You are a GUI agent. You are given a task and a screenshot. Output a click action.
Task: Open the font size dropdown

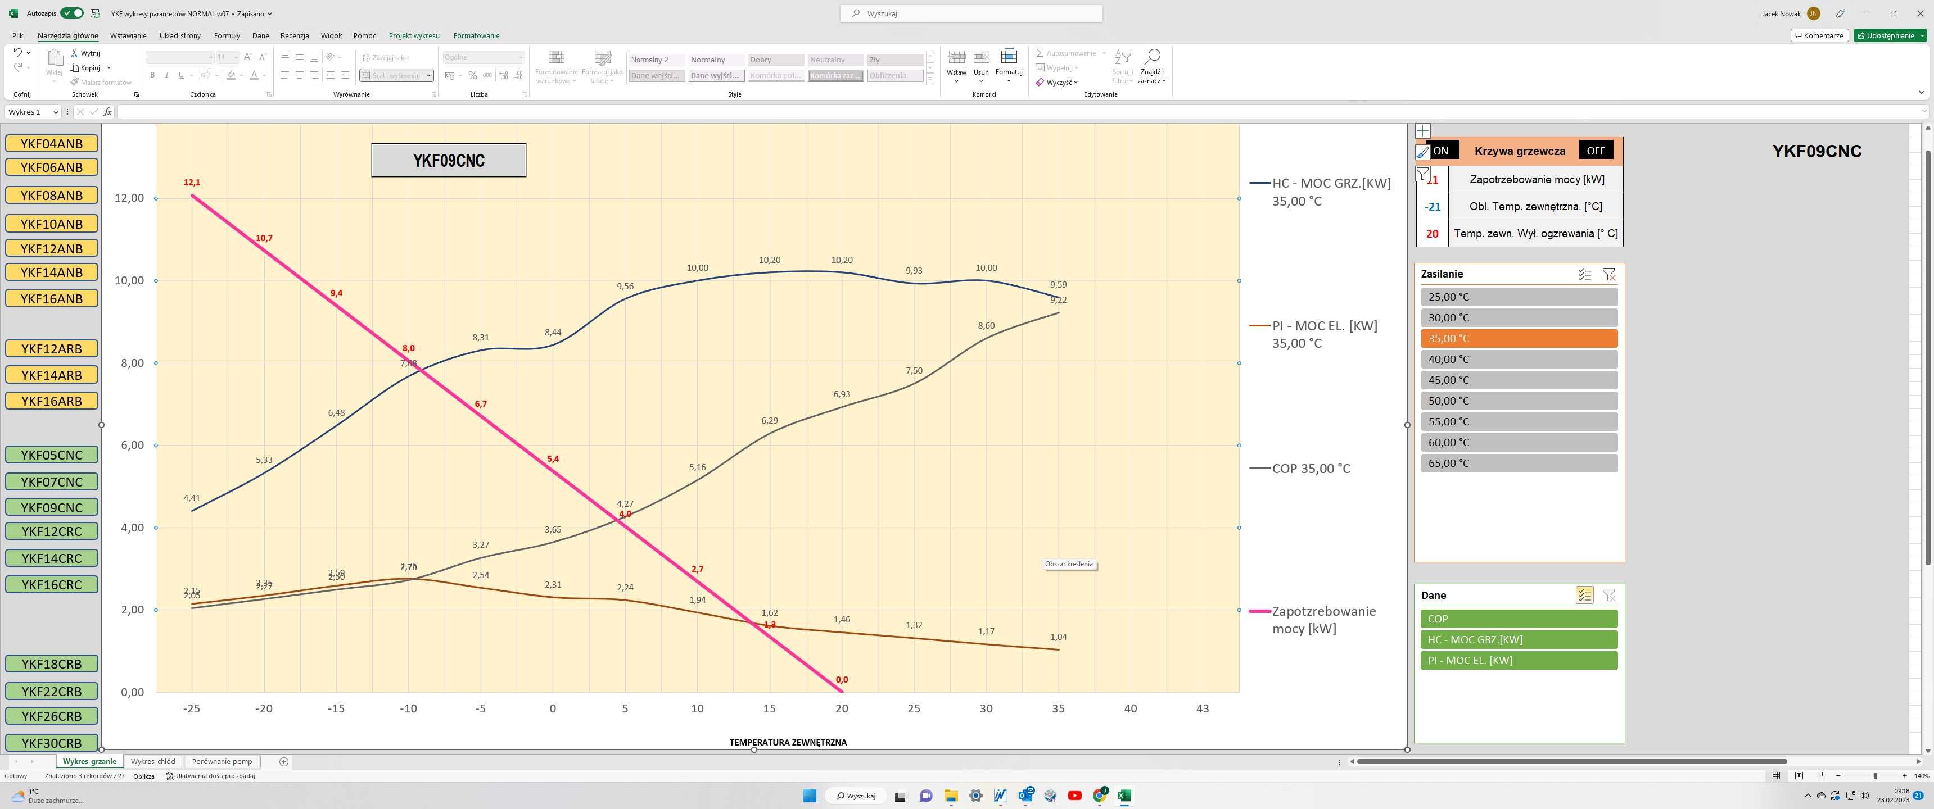pos(235,57)
